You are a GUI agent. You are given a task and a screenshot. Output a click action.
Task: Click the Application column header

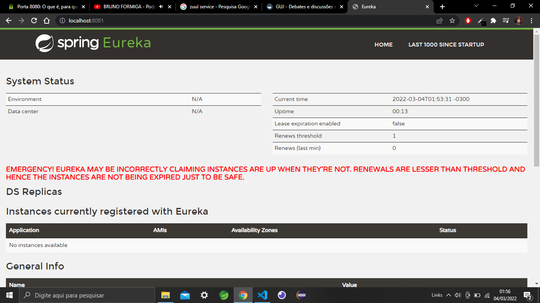click(24, 230)
